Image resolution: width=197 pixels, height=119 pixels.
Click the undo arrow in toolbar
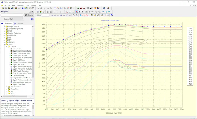tap(45, 8)
